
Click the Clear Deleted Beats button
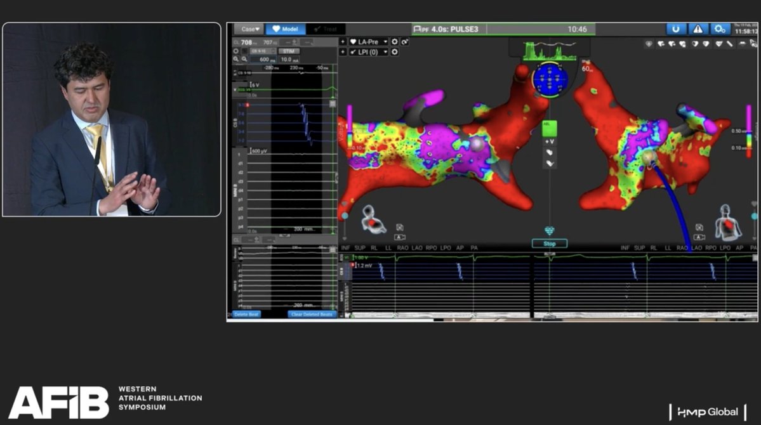pyautogui.click(x=312, y=315)
